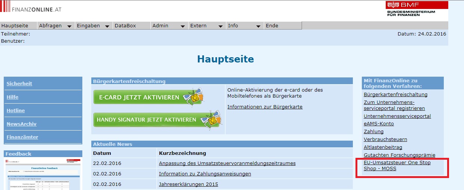Viewport: 464px width, 190px height.
Task: Open Verbrauchsteuern link
Action: [x=385, y=139]
